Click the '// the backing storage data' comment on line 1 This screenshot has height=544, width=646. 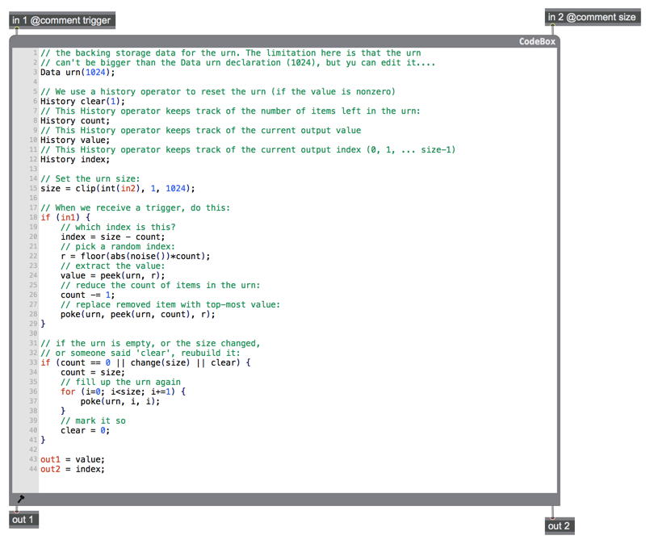click(x=231, y=53)
